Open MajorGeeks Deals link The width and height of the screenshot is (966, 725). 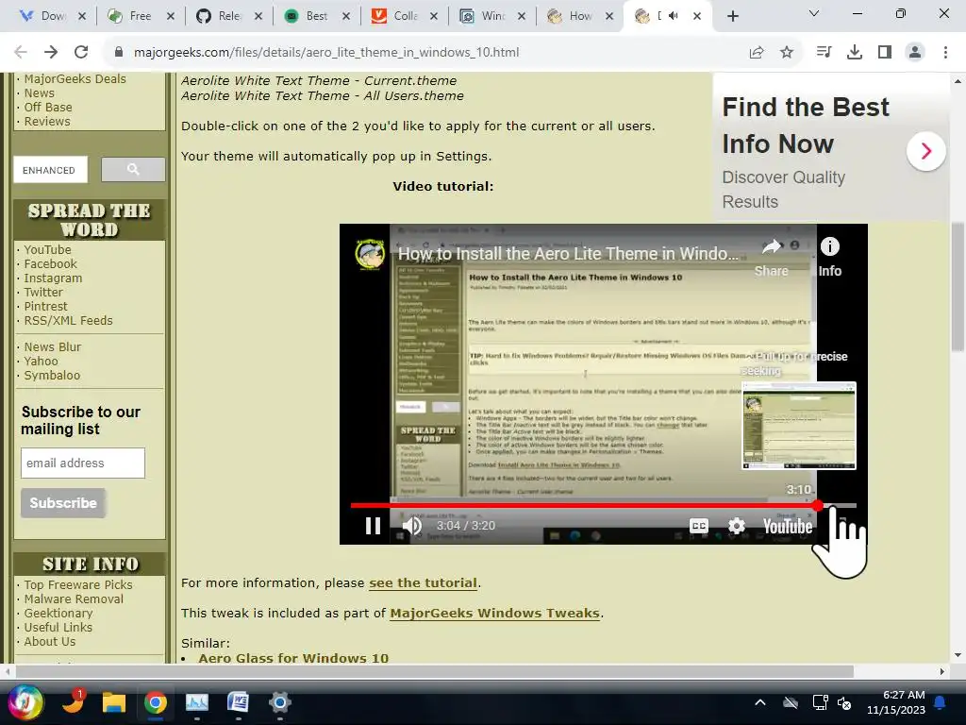click(75, 79)
